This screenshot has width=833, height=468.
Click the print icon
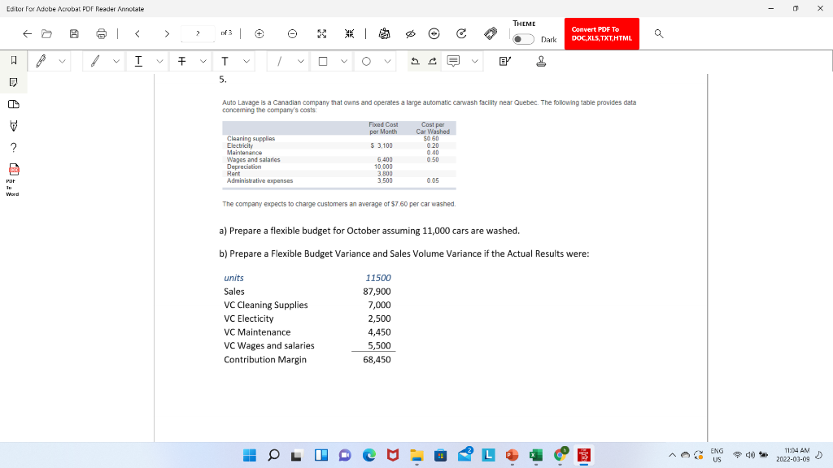click(x=101, y=33)
